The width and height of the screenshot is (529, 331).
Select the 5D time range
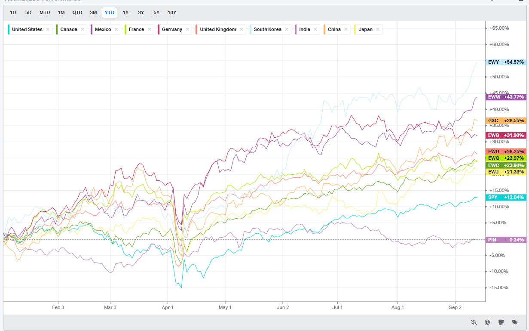click(x=28, y=12)
